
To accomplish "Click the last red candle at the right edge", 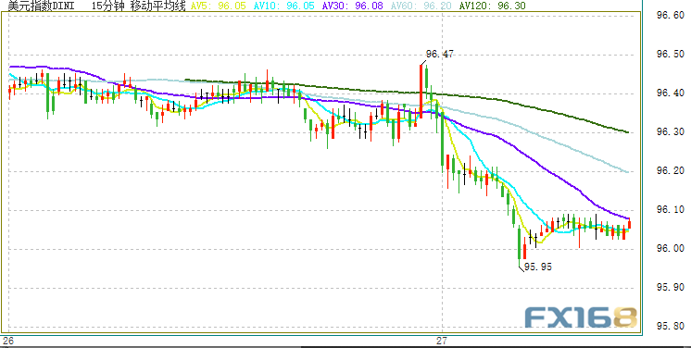I will point(629,224).
